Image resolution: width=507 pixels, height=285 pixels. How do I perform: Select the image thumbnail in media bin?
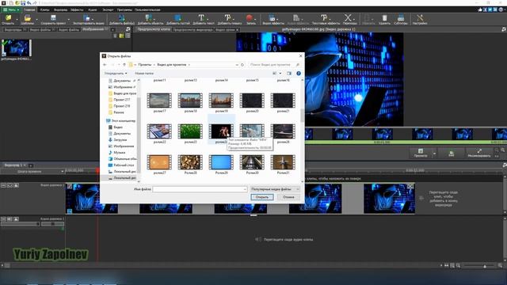(x=17, y=48)
